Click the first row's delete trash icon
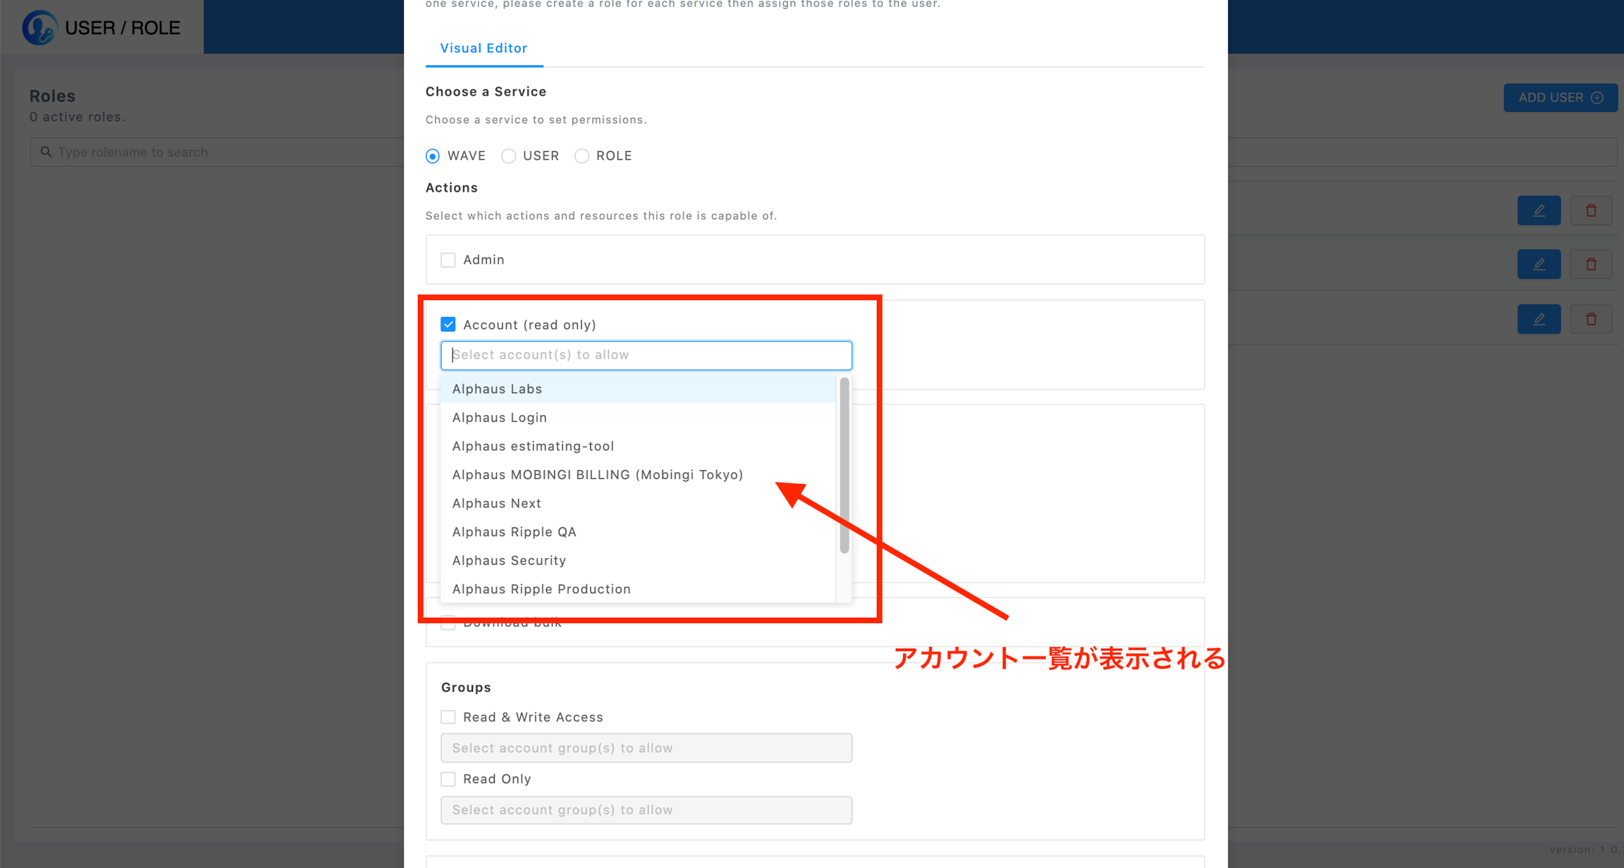 pyautogui.click(x=1591, y=211)
